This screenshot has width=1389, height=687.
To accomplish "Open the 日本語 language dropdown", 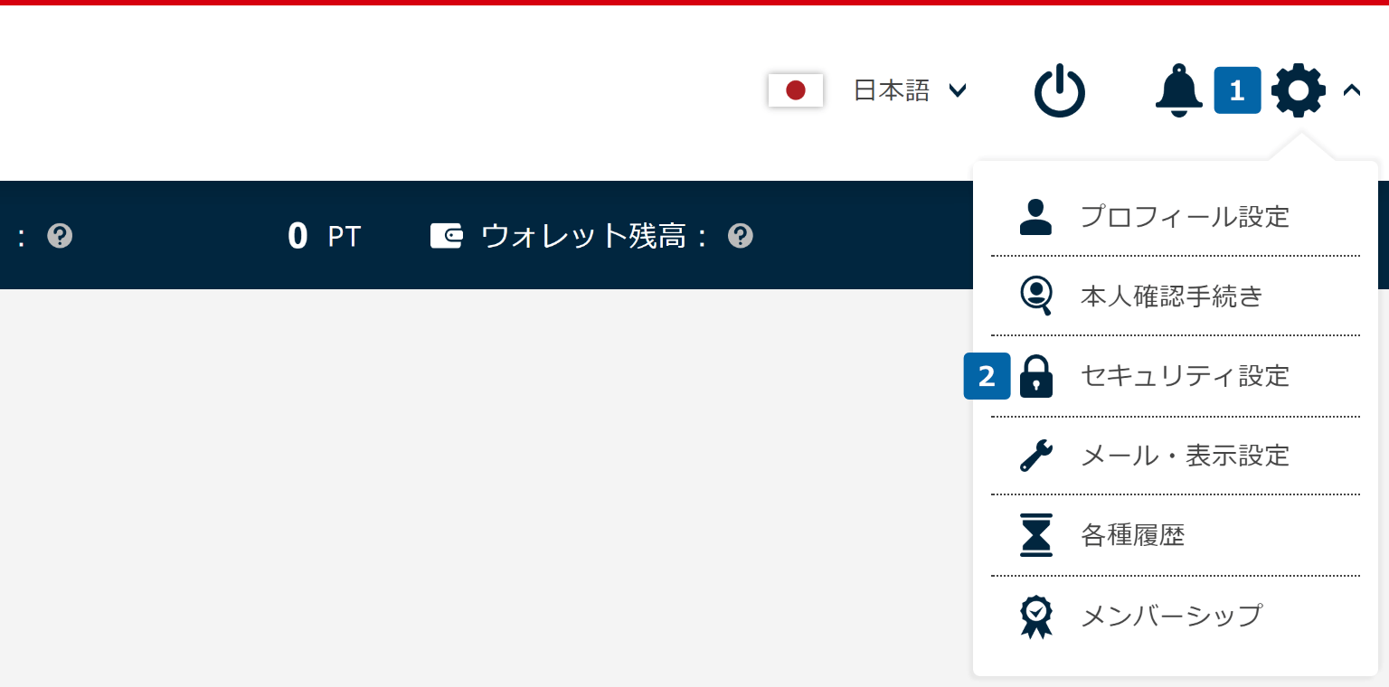I will 910,90.
